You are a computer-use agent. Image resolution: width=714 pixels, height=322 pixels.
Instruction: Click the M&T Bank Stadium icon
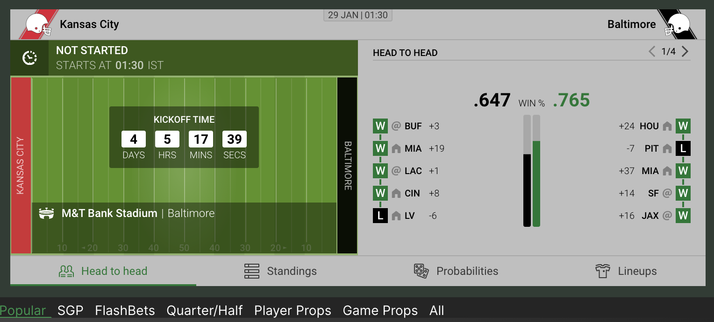coord(46,214)
